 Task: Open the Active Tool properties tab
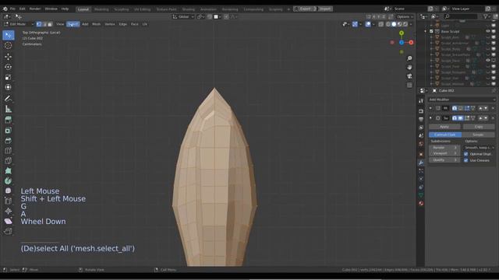(421, 101)
